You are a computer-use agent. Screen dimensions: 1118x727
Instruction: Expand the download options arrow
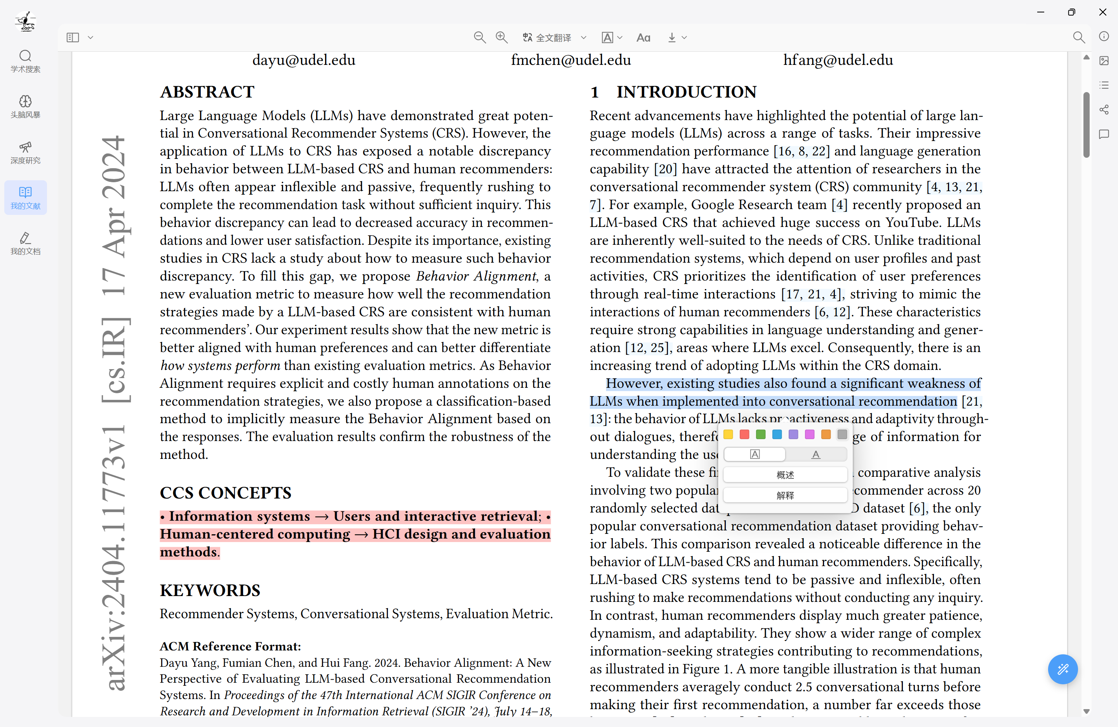pyautogui.click(x=684, y=38)
